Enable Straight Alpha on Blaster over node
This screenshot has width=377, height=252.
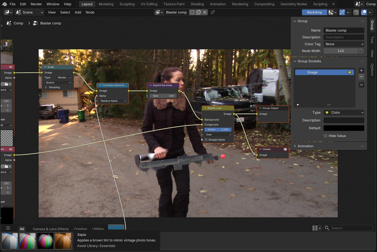click(x=206, y=140)
